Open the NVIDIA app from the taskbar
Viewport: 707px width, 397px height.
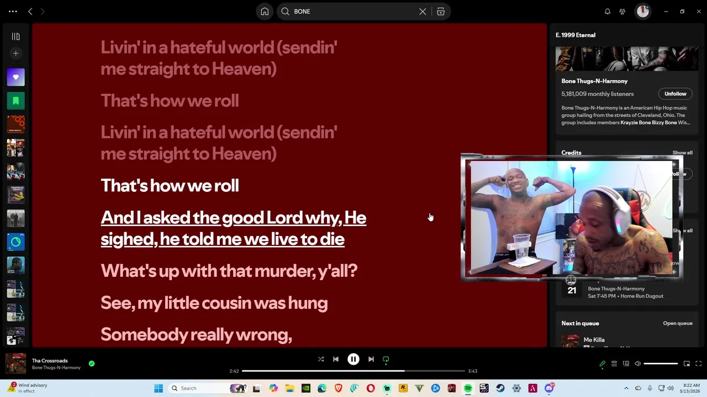point(305,388)
